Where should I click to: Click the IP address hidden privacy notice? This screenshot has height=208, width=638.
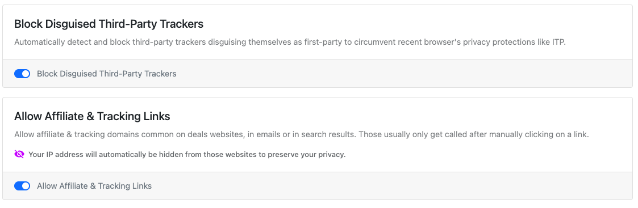187,154
